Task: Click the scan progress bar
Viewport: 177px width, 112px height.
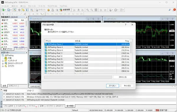Action: pyautogui.click(x=78, y=77)
